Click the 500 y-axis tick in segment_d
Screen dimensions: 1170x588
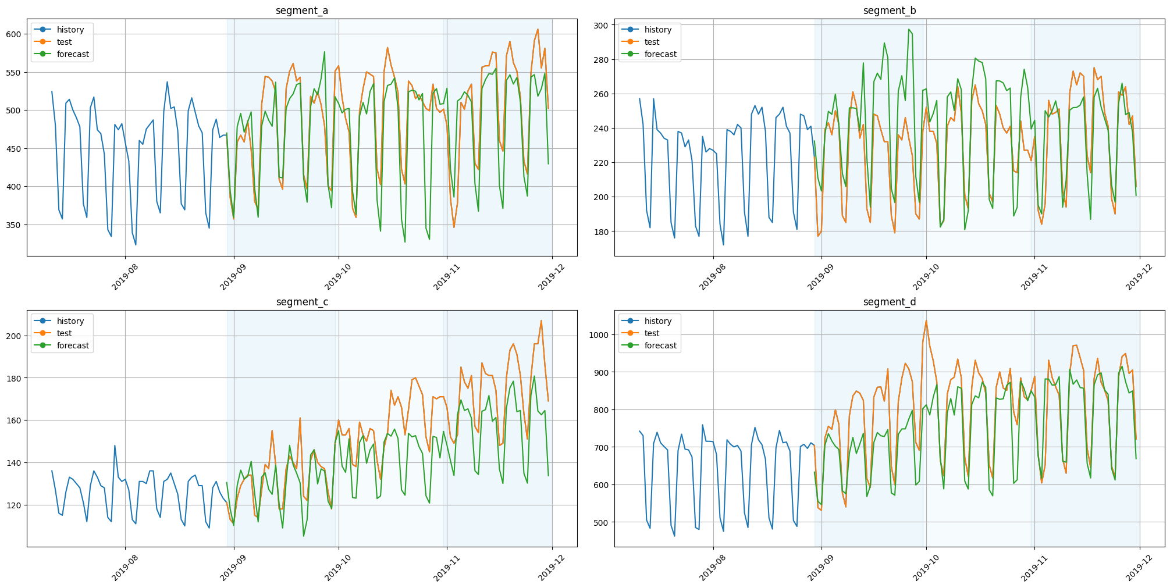(602, 523)
